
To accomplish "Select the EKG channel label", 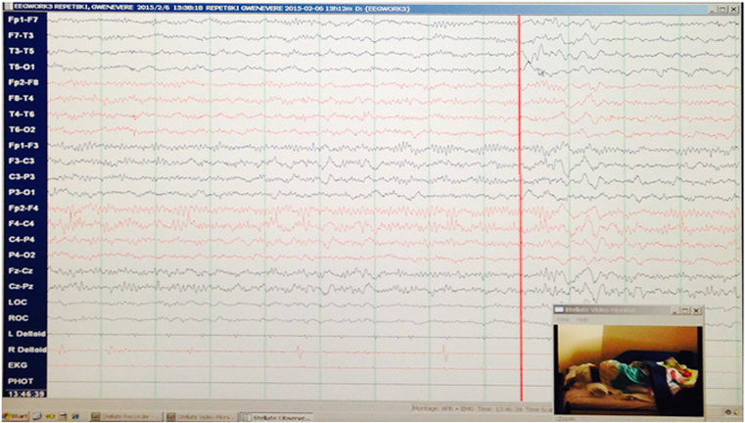I will (17, 365).
